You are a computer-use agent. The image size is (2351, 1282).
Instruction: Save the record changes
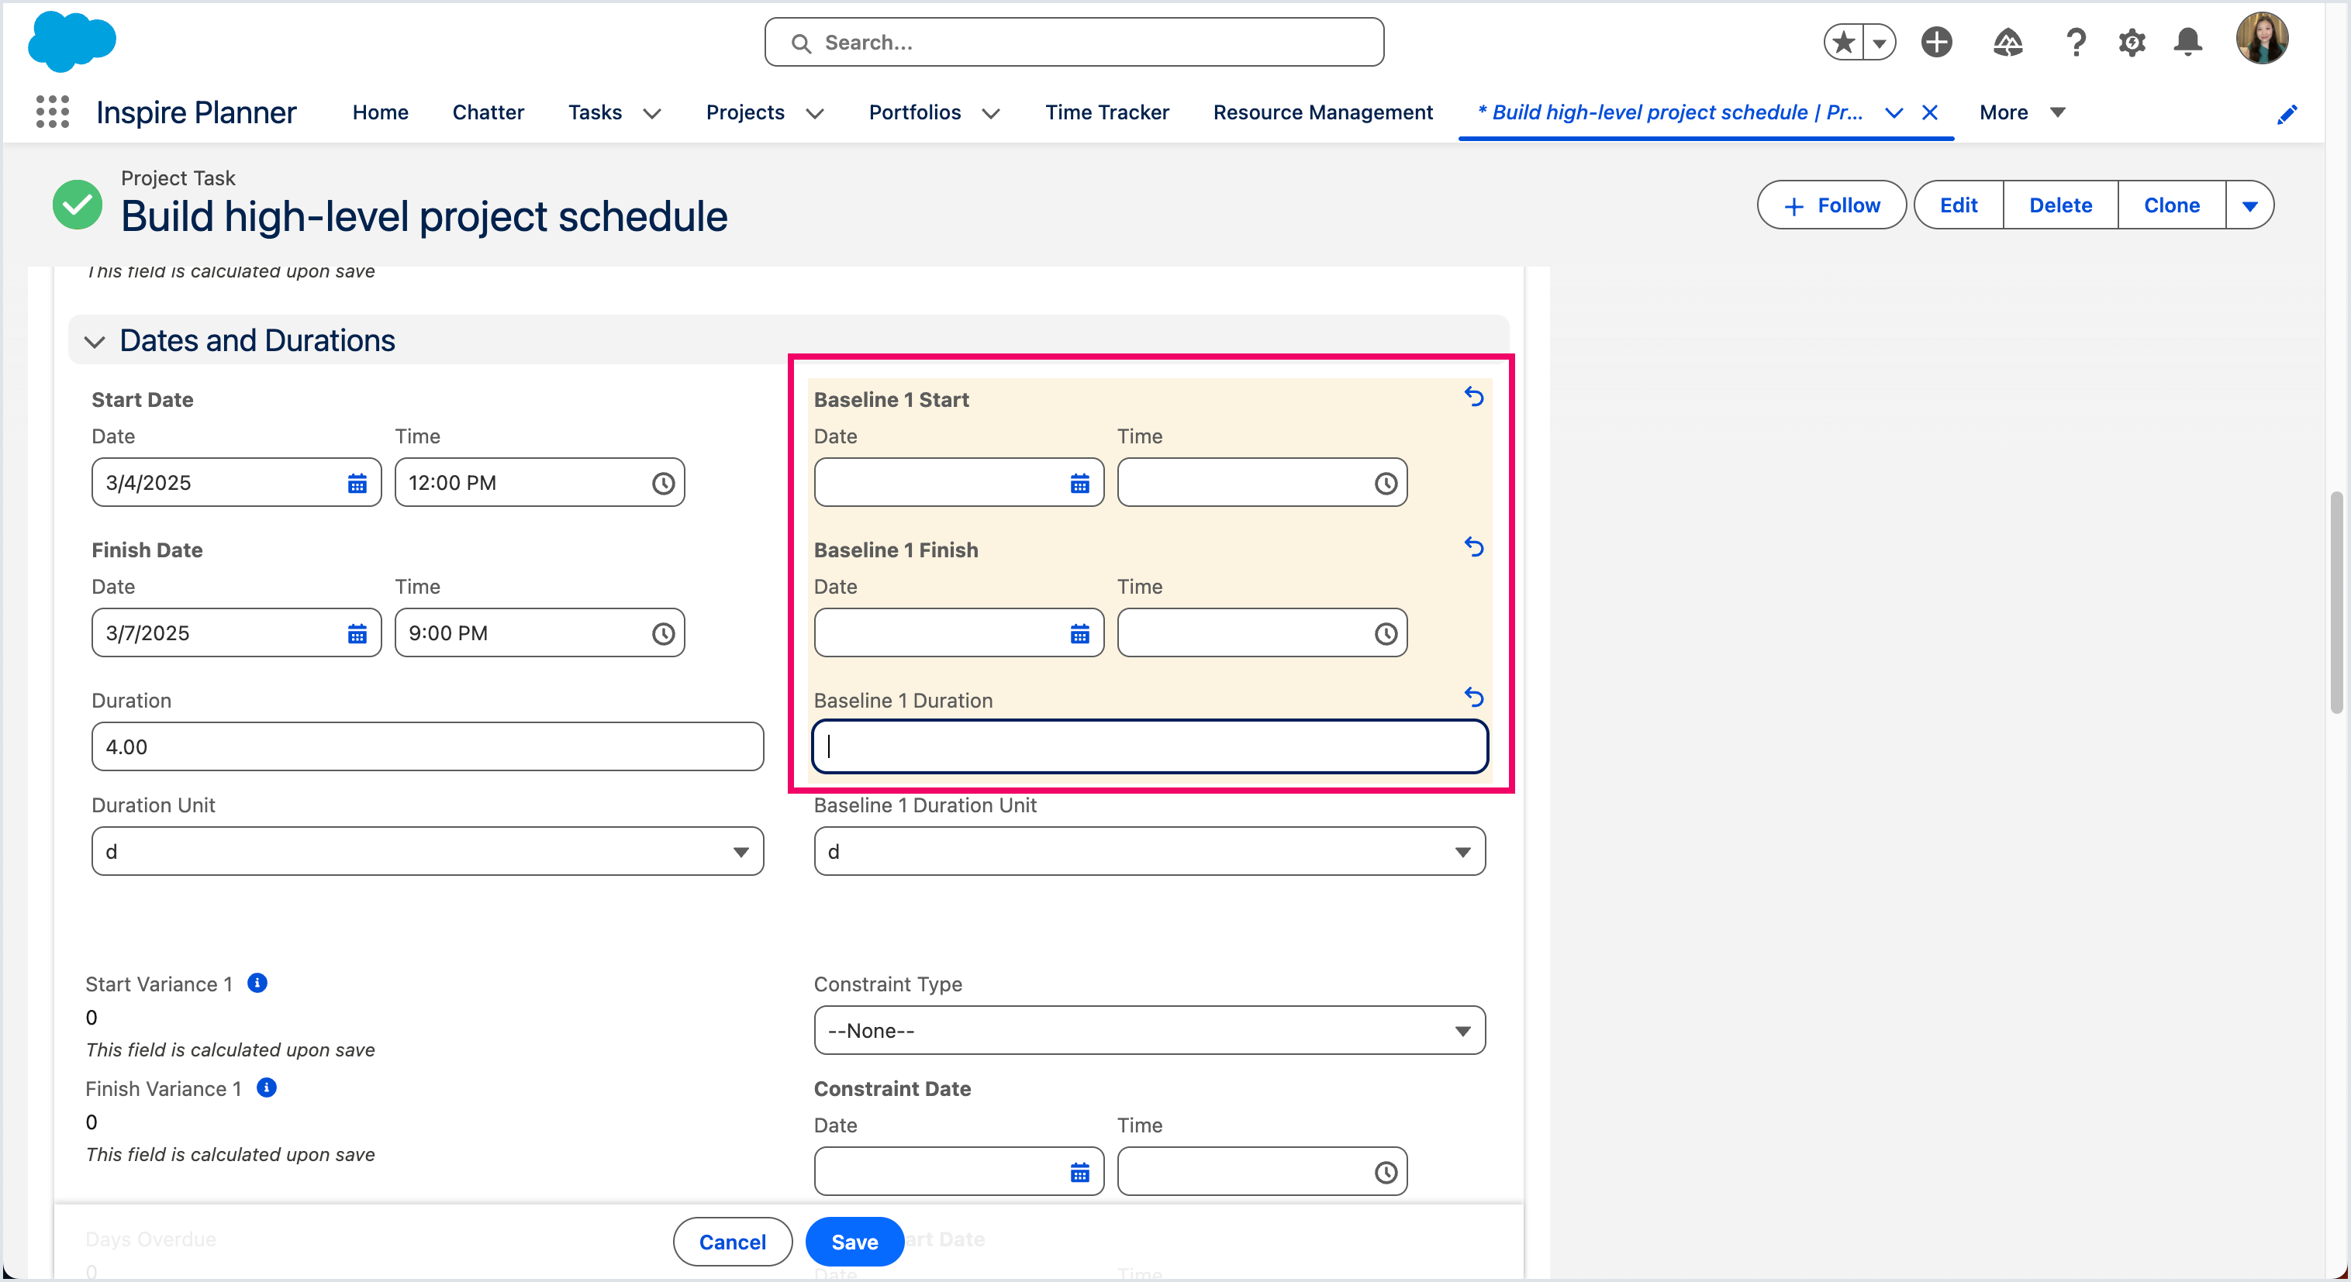coord(854,1242)
